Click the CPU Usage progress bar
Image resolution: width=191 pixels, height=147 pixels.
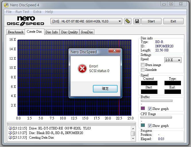(156, 117)
